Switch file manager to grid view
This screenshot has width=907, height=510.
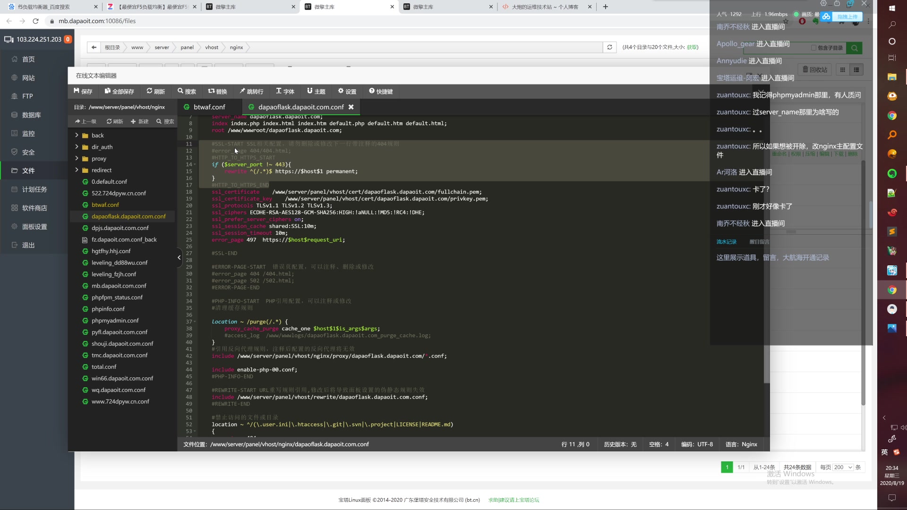842,69
